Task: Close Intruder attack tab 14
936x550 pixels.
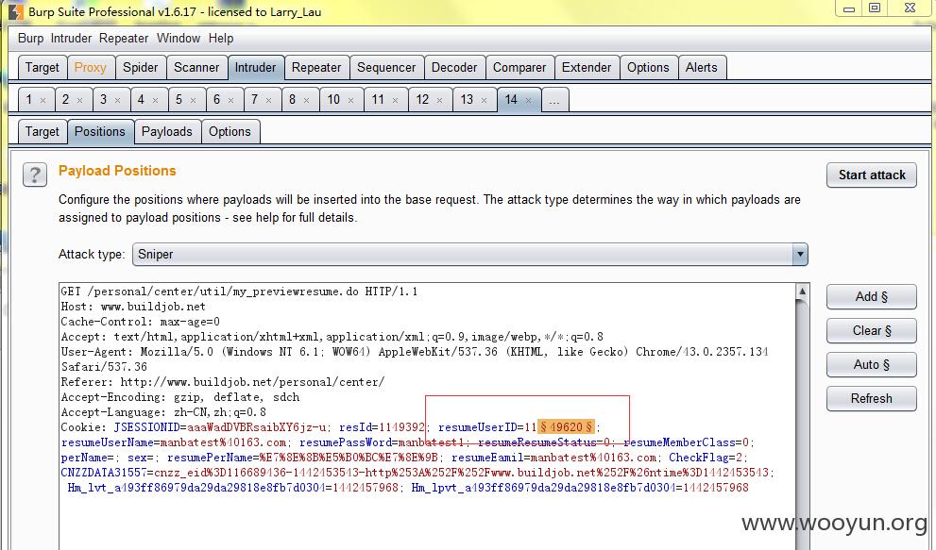Action: (528, 100)
